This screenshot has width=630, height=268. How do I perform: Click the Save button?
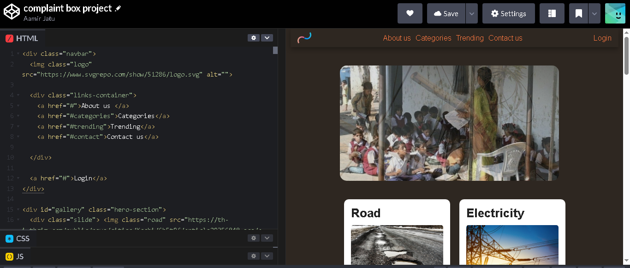click(x=446, y=13)
